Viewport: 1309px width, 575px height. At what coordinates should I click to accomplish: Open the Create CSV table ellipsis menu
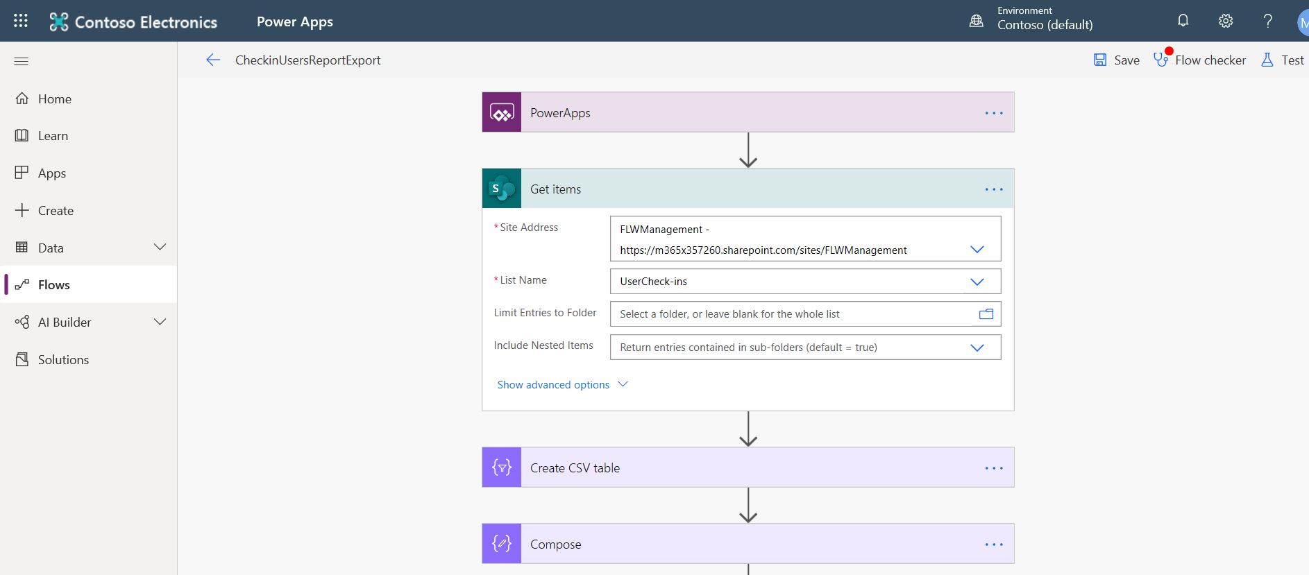point(994,468)
